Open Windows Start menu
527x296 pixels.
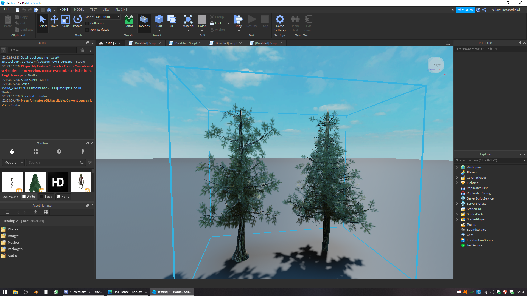point(5,292)
